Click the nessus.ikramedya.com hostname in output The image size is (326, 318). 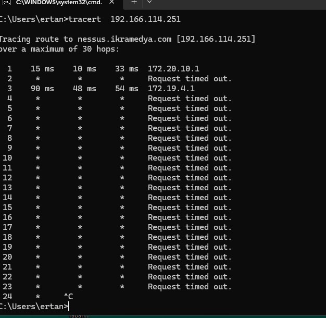coord(124,39)
